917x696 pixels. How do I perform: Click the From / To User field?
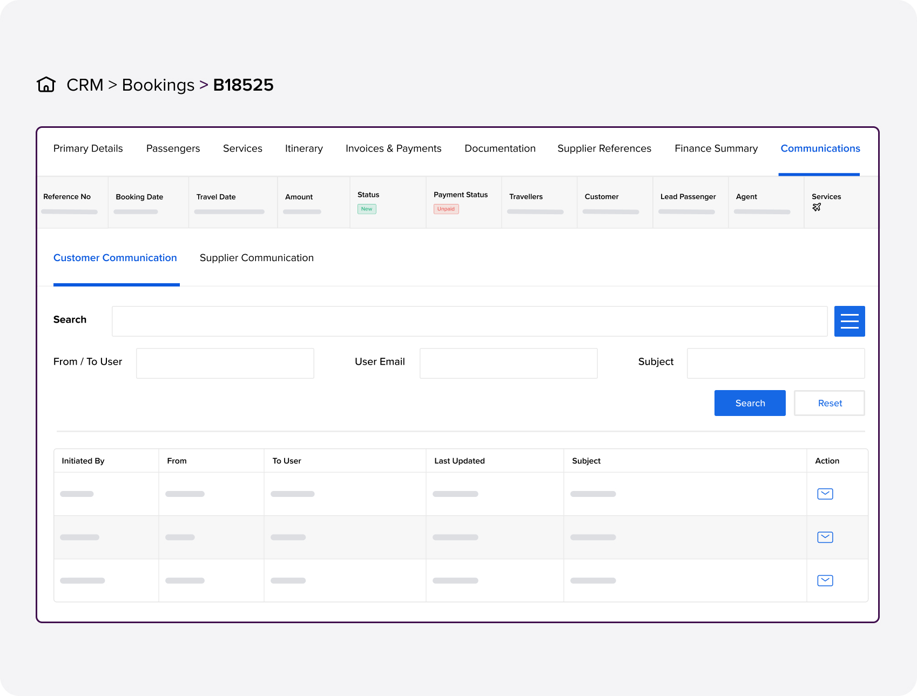225,363
